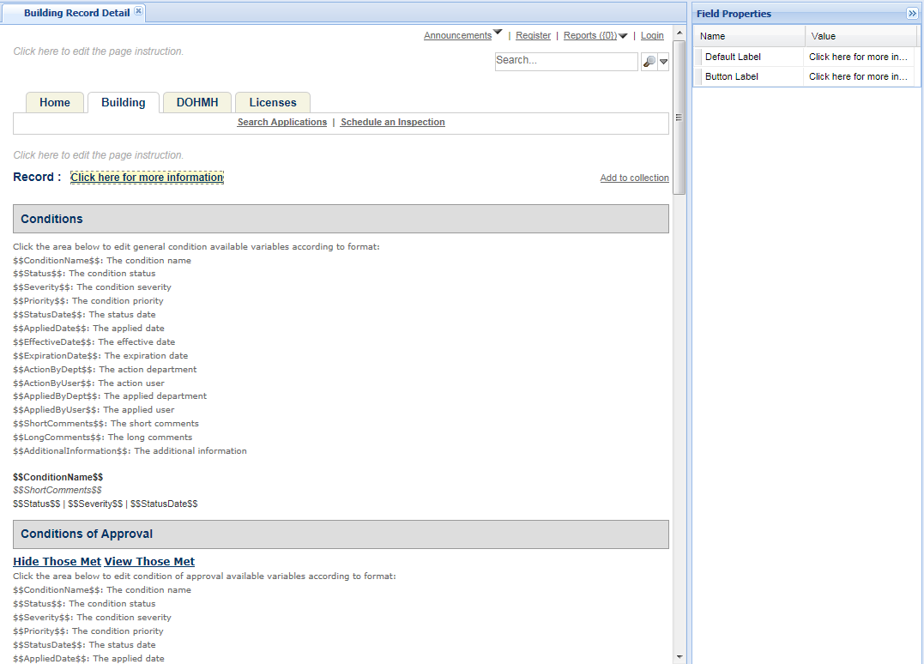Close the Building Record Detail tab
This screenshot has width=924, height=664.
[x=139, y=11]
